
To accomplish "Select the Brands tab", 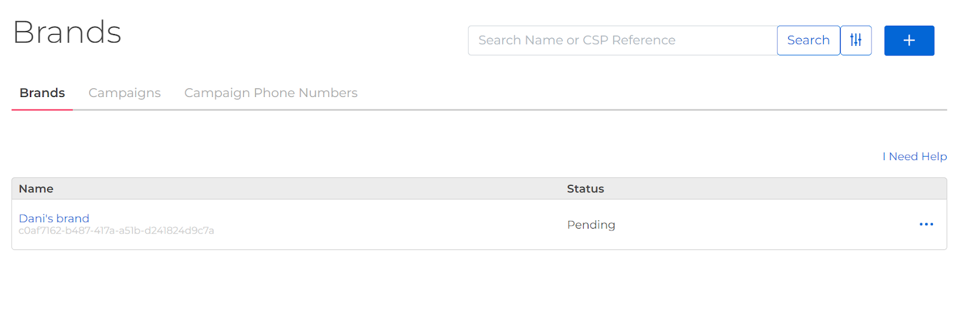I will pos(42,93).
